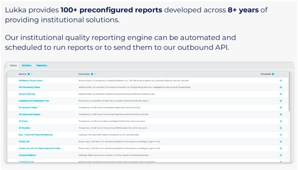Screen dimensions: 298x170
Task: Select the Library tab
Action: [x=13, y=65]
